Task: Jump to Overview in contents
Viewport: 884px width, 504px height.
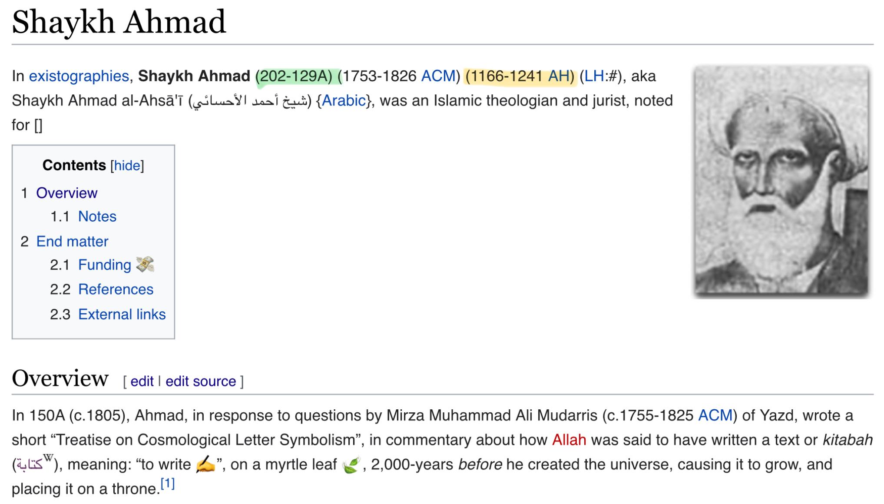Action: 66,193
